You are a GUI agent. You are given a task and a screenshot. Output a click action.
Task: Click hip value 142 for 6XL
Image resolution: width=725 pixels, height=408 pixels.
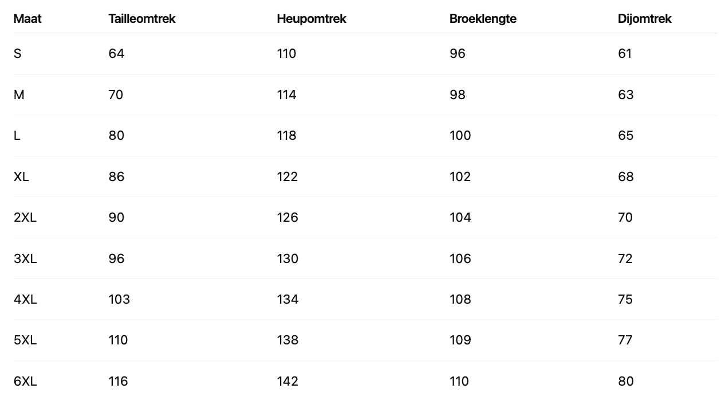(x=287, y=381)
